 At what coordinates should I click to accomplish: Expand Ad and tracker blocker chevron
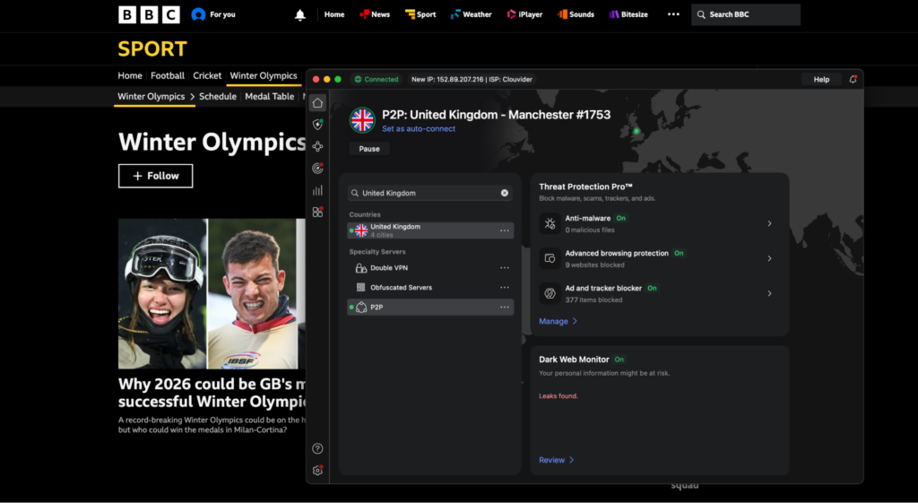[x=770, y=293]
